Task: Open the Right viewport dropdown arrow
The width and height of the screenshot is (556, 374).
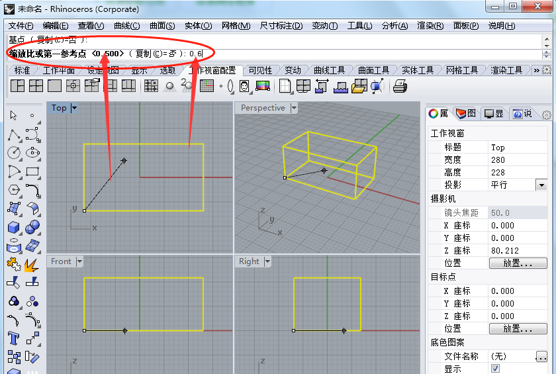Action: pyautogui.click(x=267, y=261)
